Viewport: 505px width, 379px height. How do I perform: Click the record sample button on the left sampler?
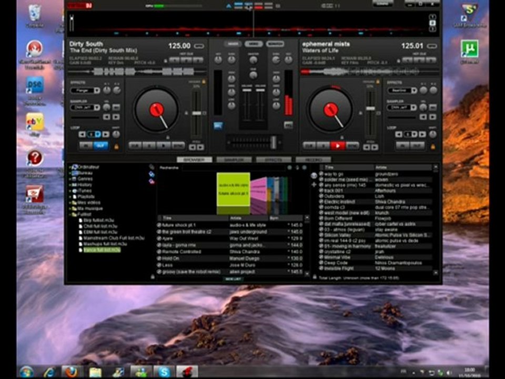pyautogui.click(x=116, y=107)
